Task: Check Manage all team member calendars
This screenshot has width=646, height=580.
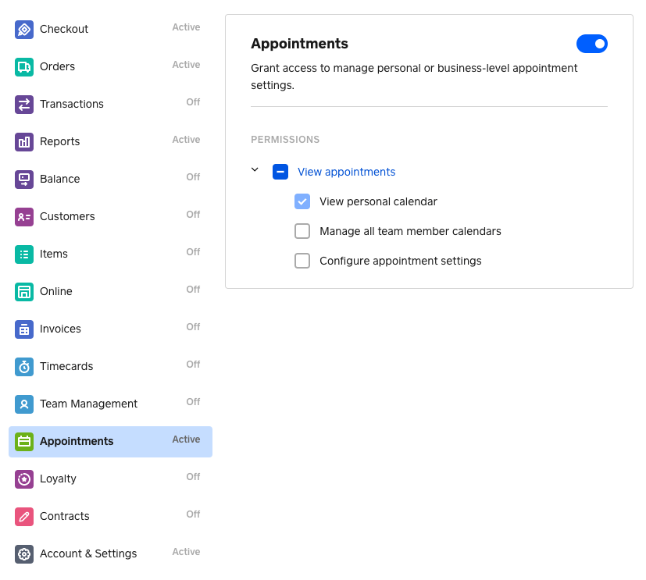Action: [302, 231]
